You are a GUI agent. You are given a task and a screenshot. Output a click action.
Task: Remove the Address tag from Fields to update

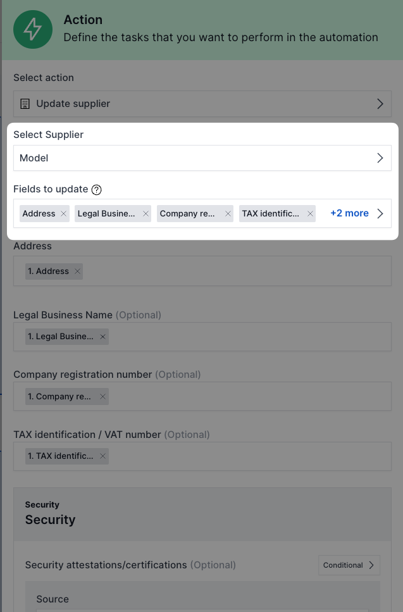coord(64,214)
